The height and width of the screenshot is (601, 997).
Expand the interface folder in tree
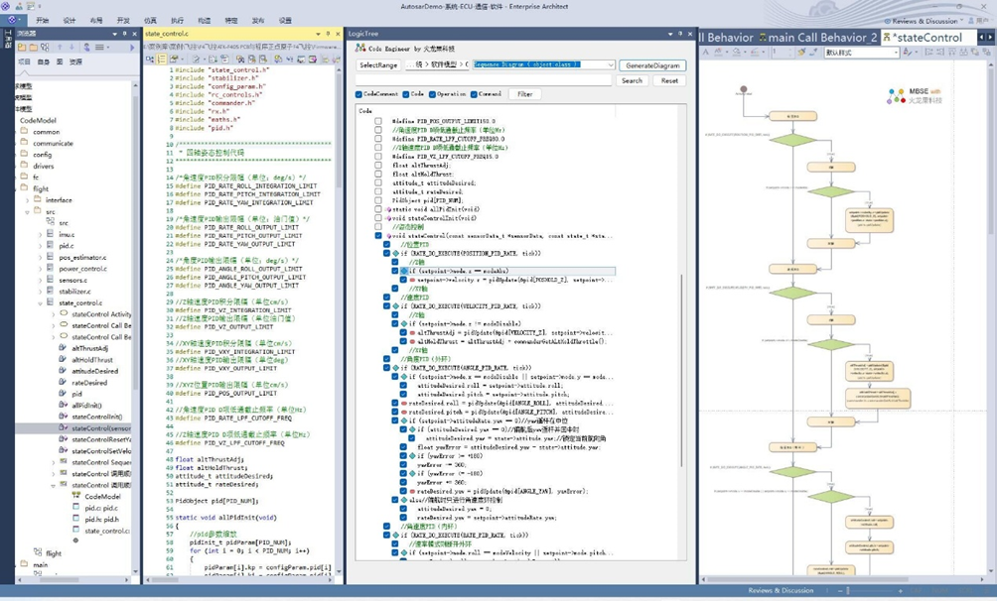pyautogui.click(x=28, y=200)
